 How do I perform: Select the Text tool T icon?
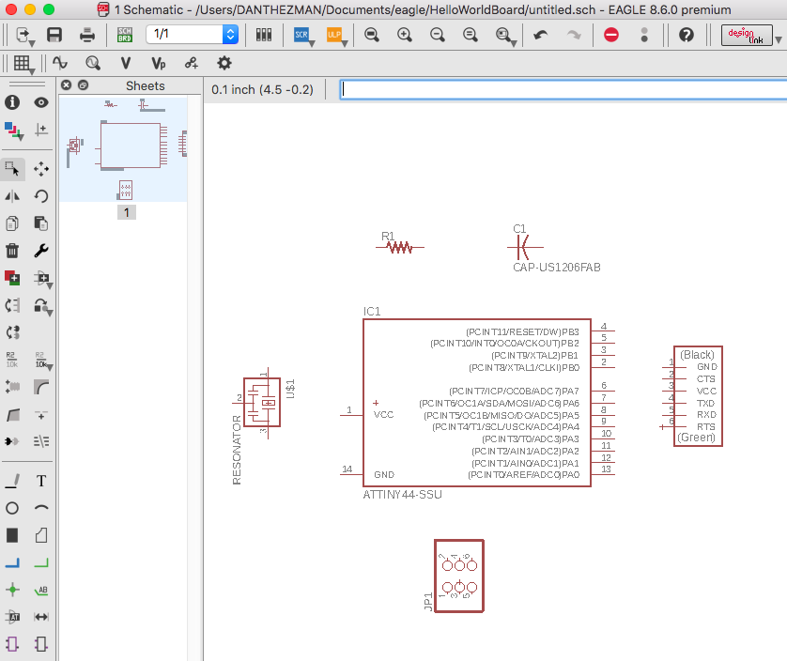[41, 481]
